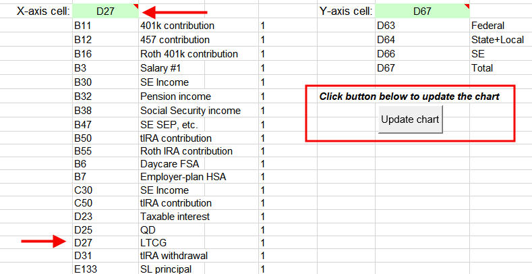Select the X-axis cell input D27

[105, 11]
